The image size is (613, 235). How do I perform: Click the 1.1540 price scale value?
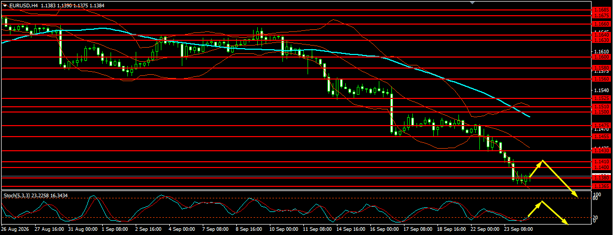pos(601,90)
